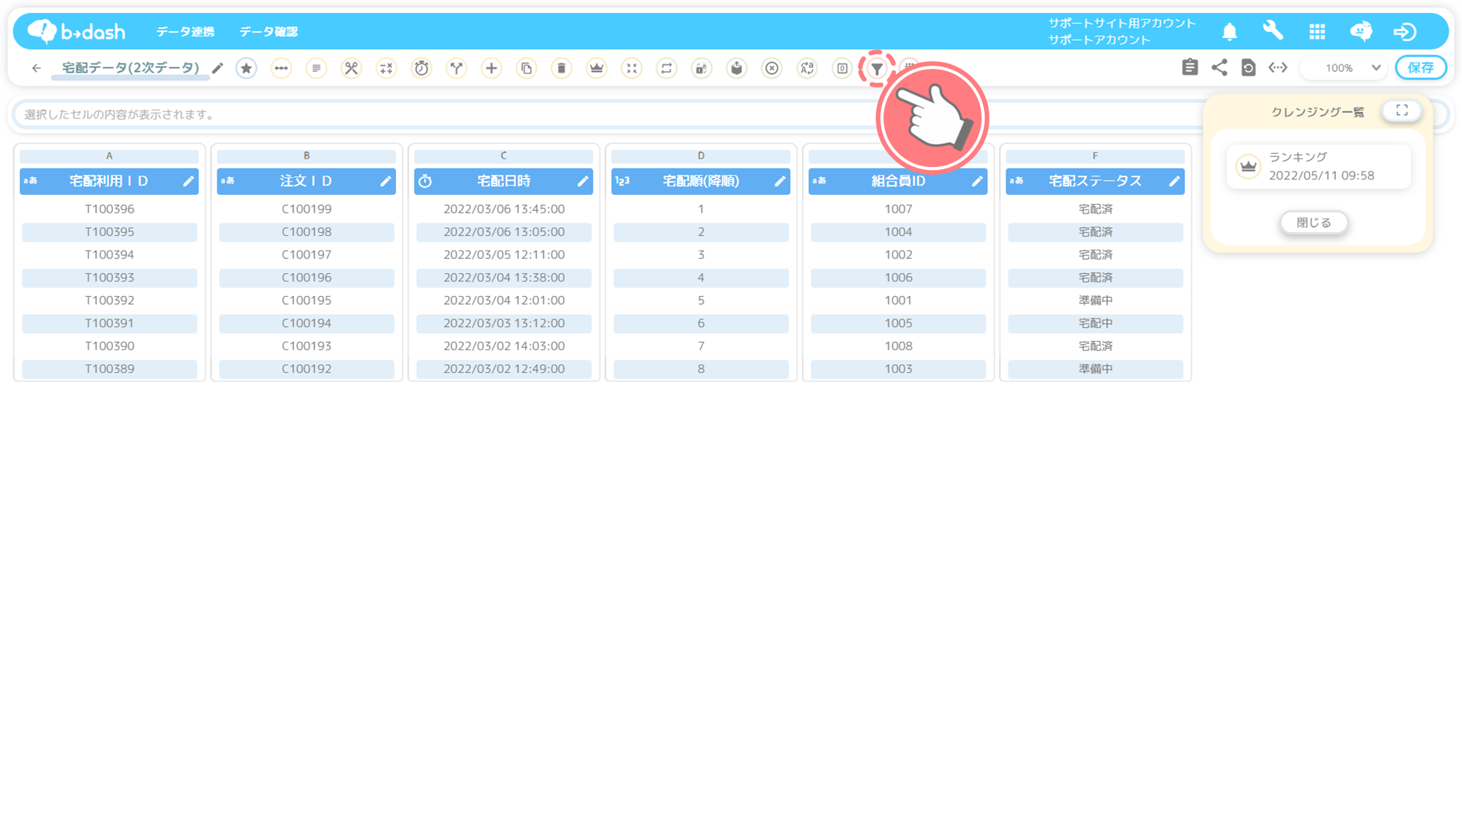Open the clipboard notes icon
The image size is (1462, 822).
pos(1190,67)
